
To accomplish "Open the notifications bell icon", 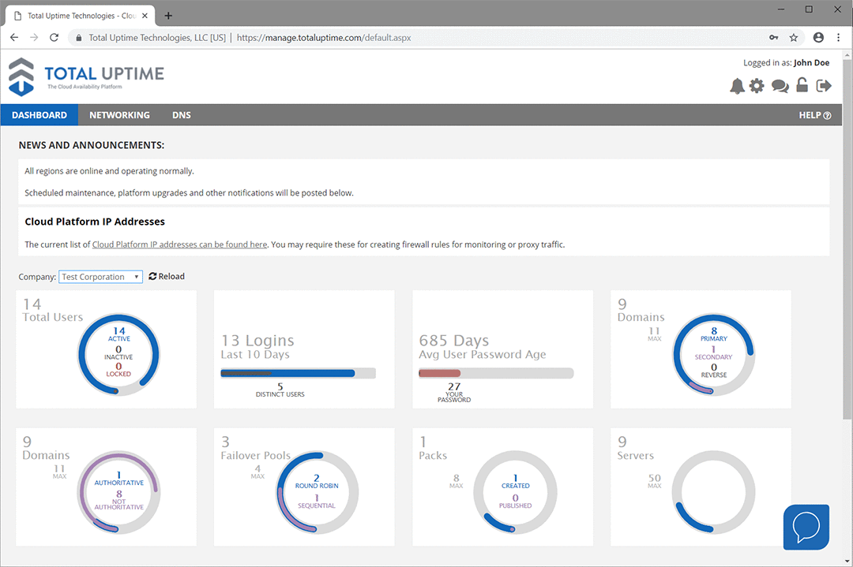I will (737, 85).
